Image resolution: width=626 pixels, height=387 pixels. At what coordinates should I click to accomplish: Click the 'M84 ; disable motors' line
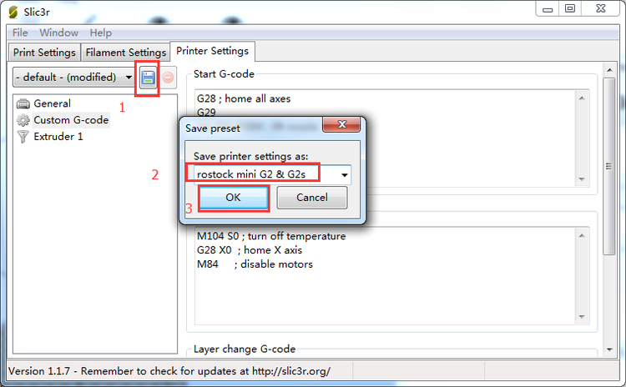pyautogui.click(x=255, y=264)
